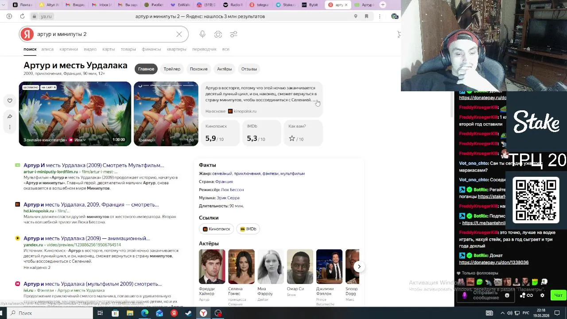Viewport: 567px width, 319px height.
Task: Select 'Главное' movie card tab
Action: [146, 69]
